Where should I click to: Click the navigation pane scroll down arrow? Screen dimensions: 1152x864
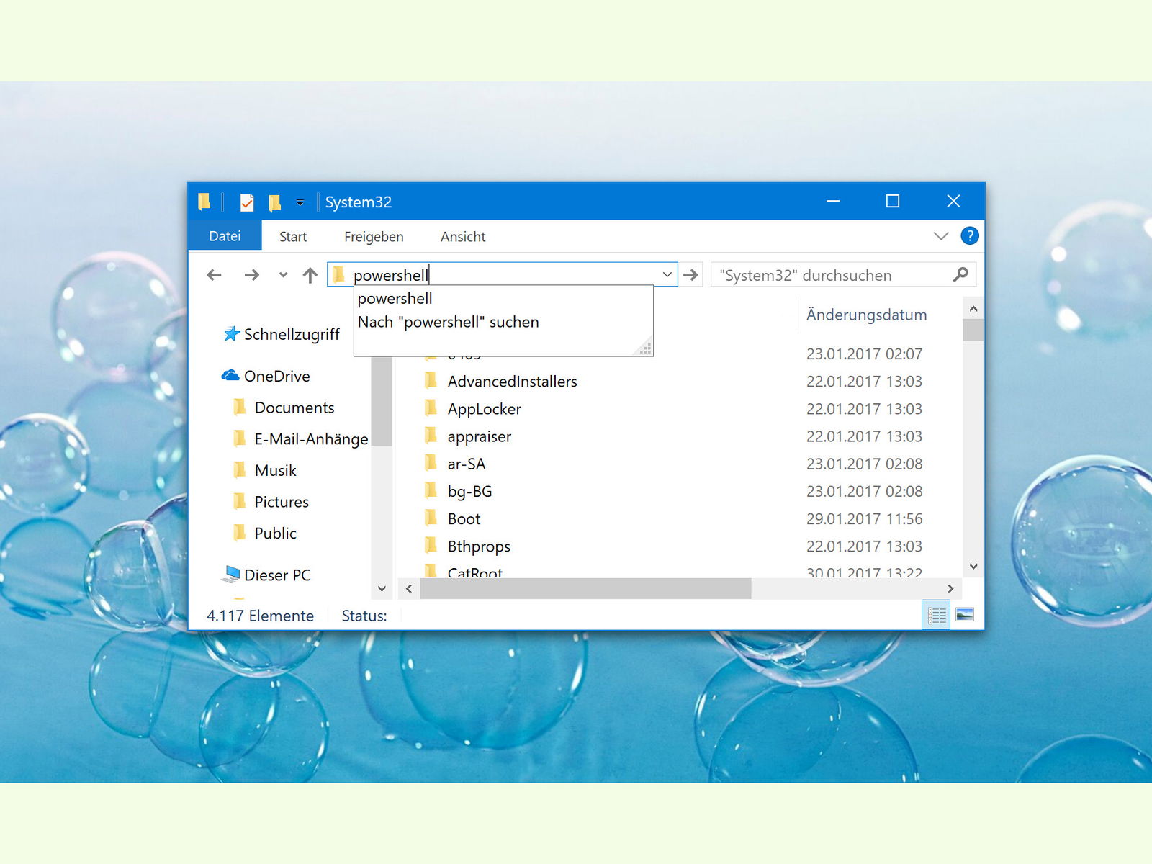(382, 589)
